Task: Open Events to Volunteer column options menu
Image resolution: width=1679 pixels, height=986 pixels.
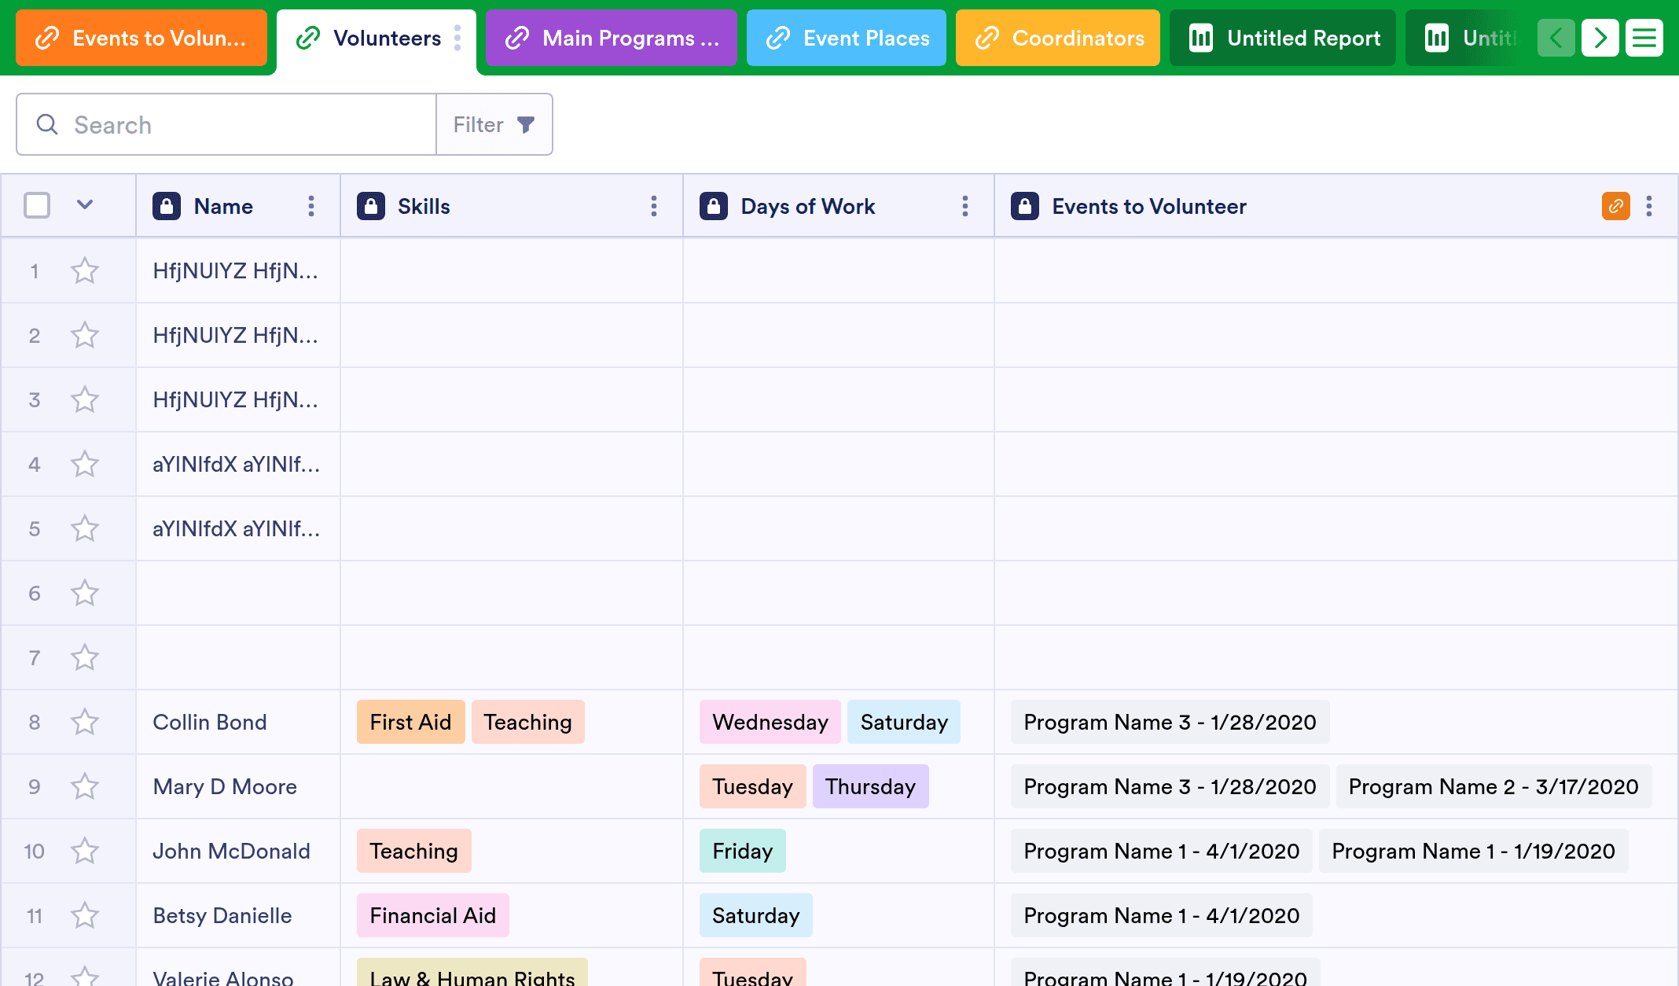Action: pos(1649,206)
